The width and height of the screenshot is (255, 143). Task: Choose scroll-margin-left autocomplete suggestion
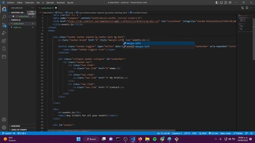159,46
